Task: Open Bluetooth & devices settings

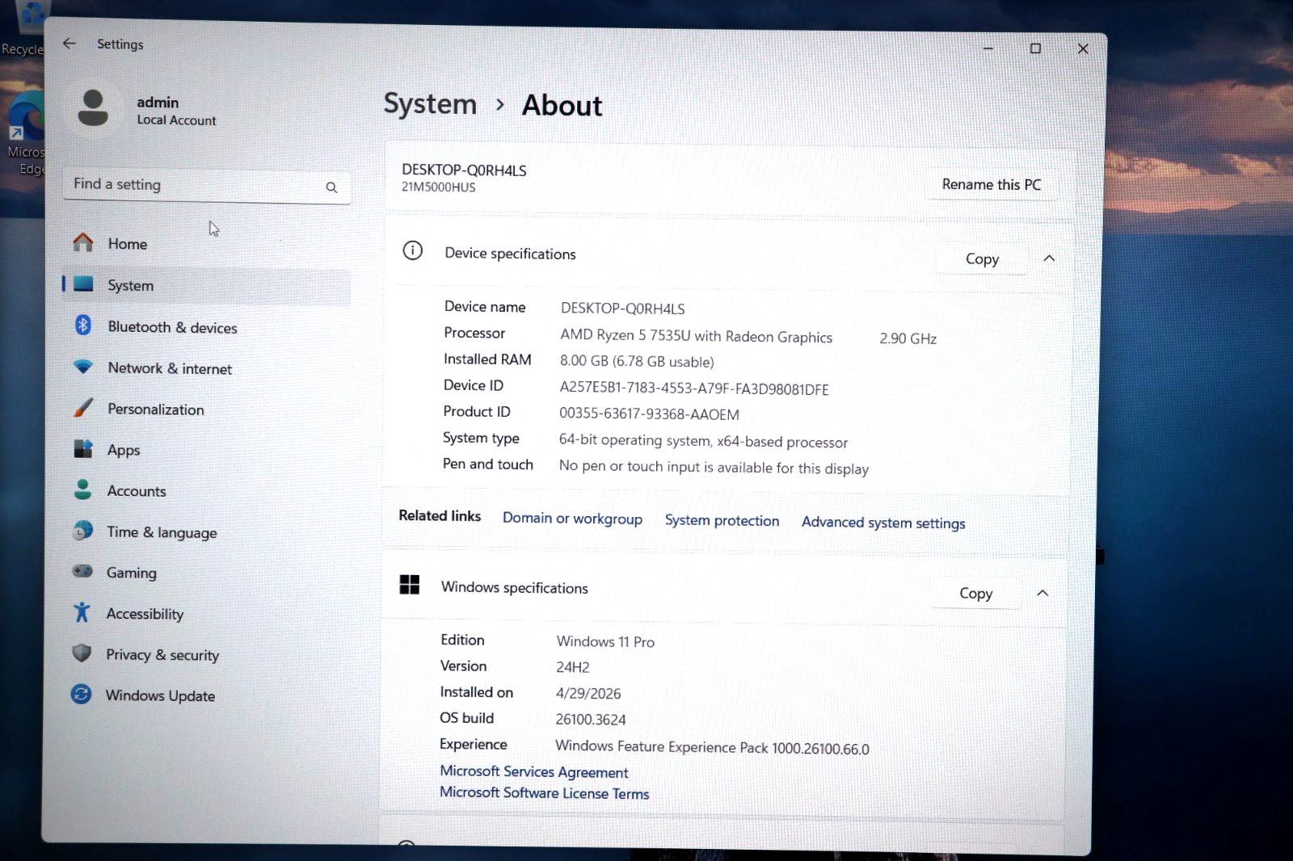Action: pyautogui.click(x=206, y=326)
